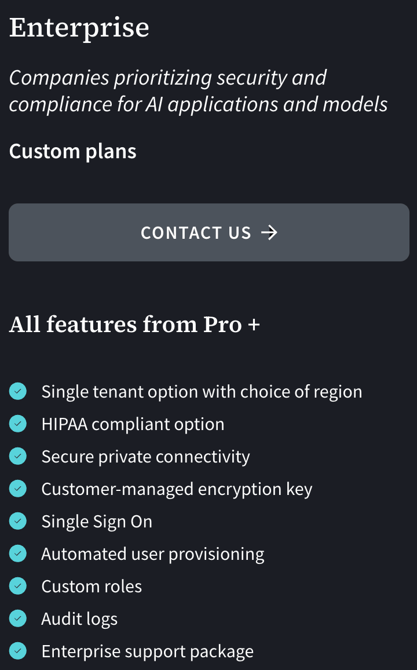Click the All features from Pro + heading
417x670 pixels.
[x=134, y=325]
